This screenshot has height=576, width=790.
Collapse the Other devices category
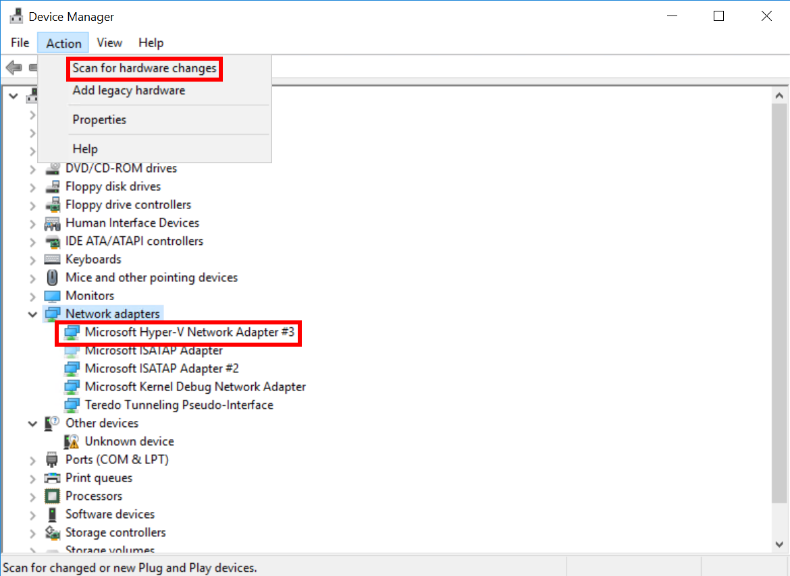[32, 424]
